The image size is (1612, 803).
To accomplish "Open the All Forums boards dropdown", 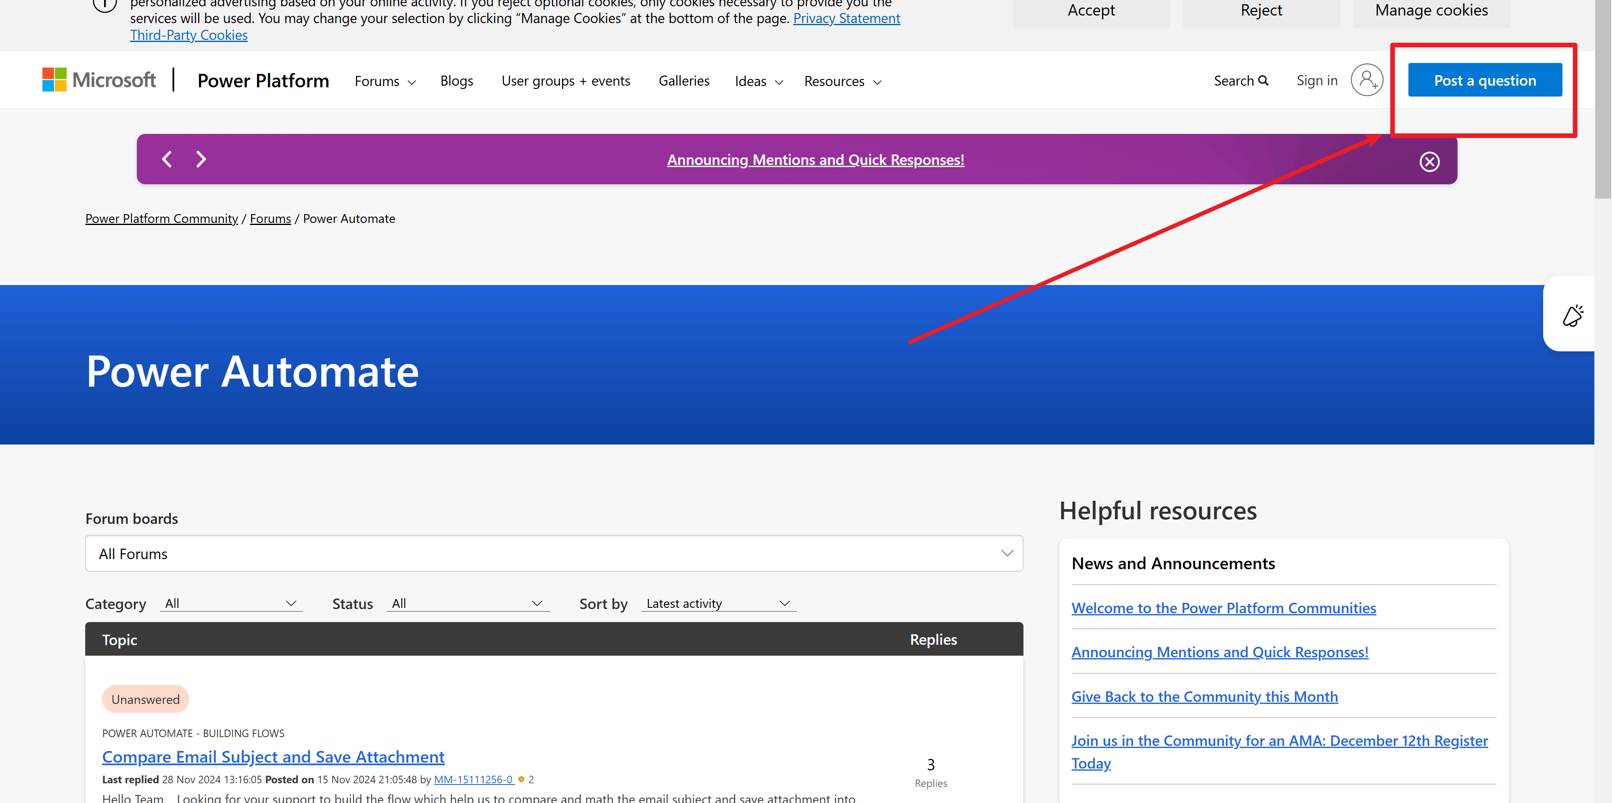I will [x=554, y=553].
